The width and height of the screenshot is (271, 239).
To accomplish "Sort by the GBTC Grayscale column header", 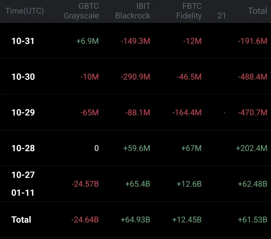I will (x=81, y=11).
